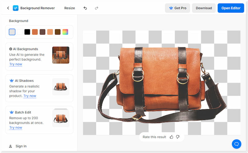The image size is (248, 153).
Task: Open Editor with the blue button
Action: [x=231, y=8]
